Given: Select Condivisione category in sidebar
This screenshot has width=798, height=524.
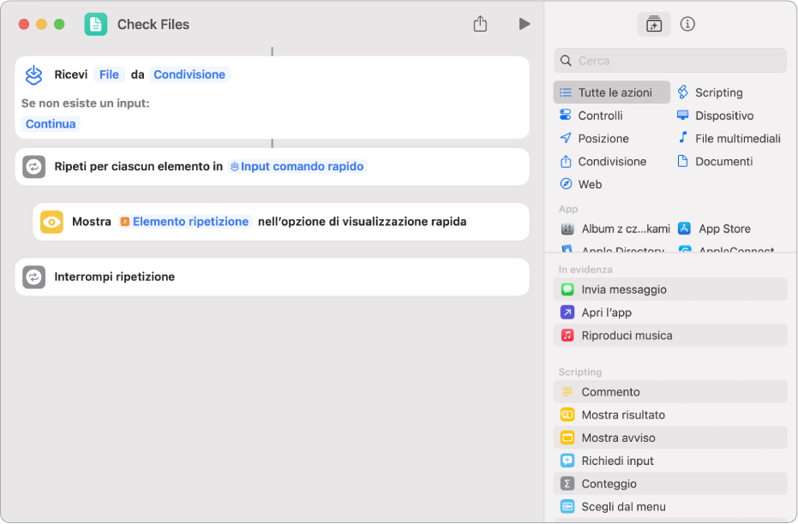Looking at the screenshot, I should pos(603,162).
